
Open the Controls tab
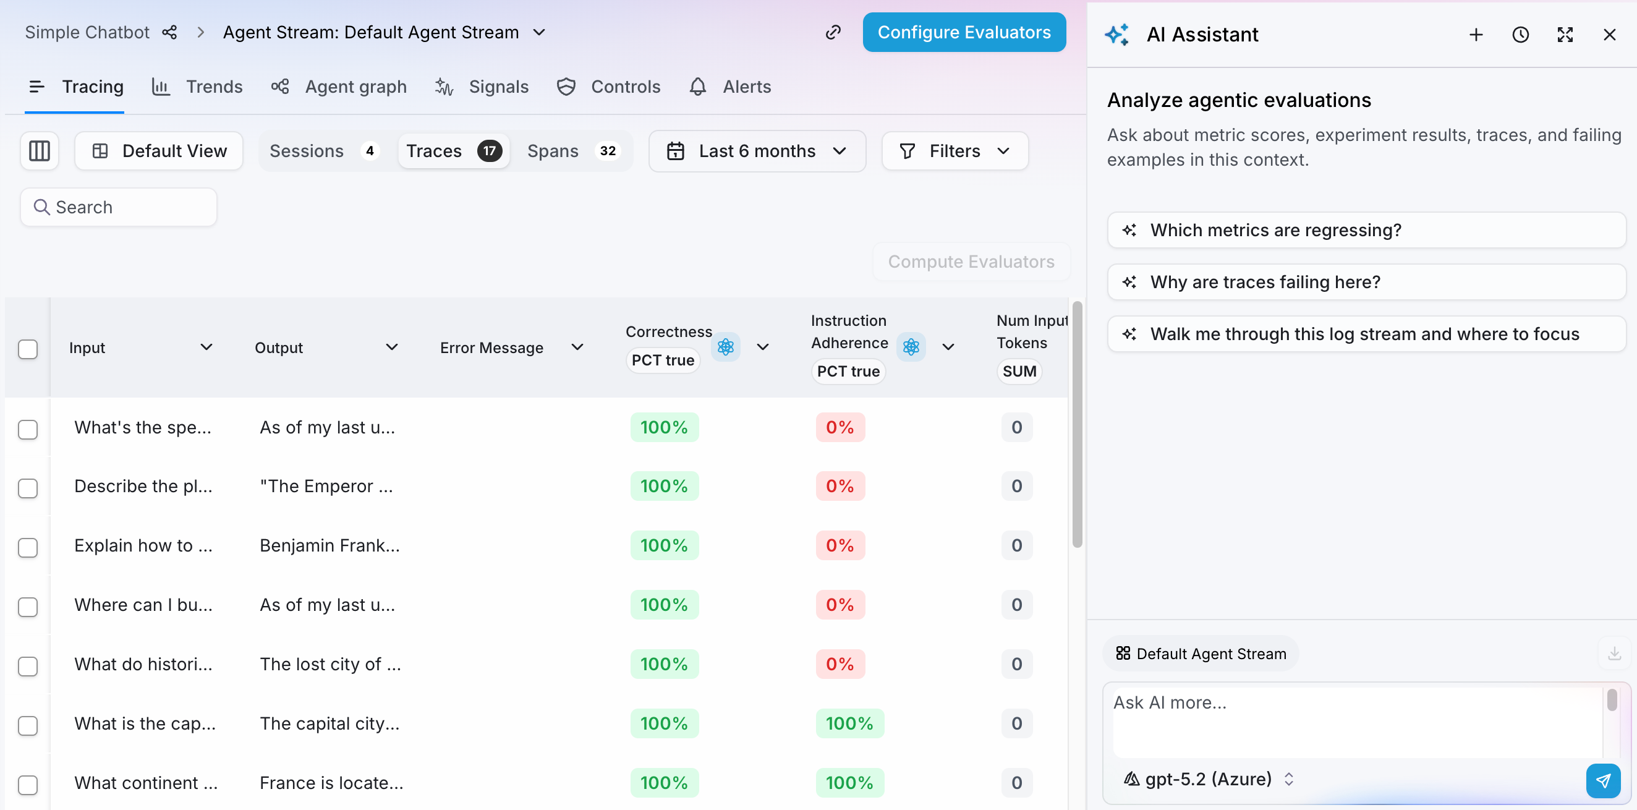pos(608,87)
